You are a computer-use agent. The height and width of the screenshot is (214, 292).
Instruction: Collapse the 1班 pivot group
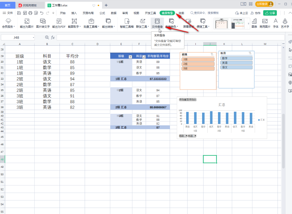click(118, 62)
